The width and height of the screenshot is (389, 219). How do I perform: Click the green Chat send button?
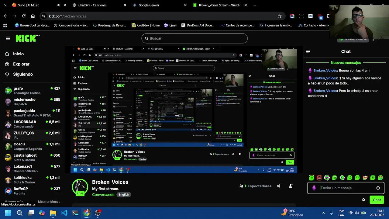pos(377,200)
